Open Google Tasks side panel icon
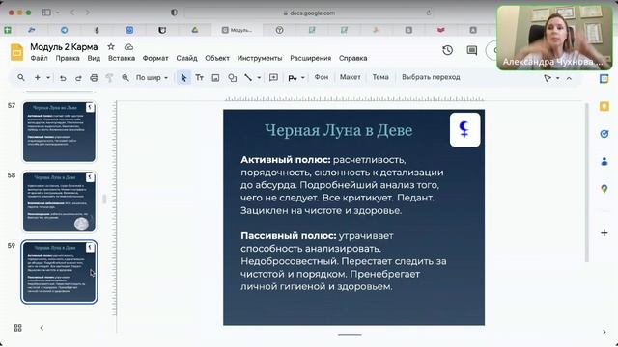 tap(604, 134)
